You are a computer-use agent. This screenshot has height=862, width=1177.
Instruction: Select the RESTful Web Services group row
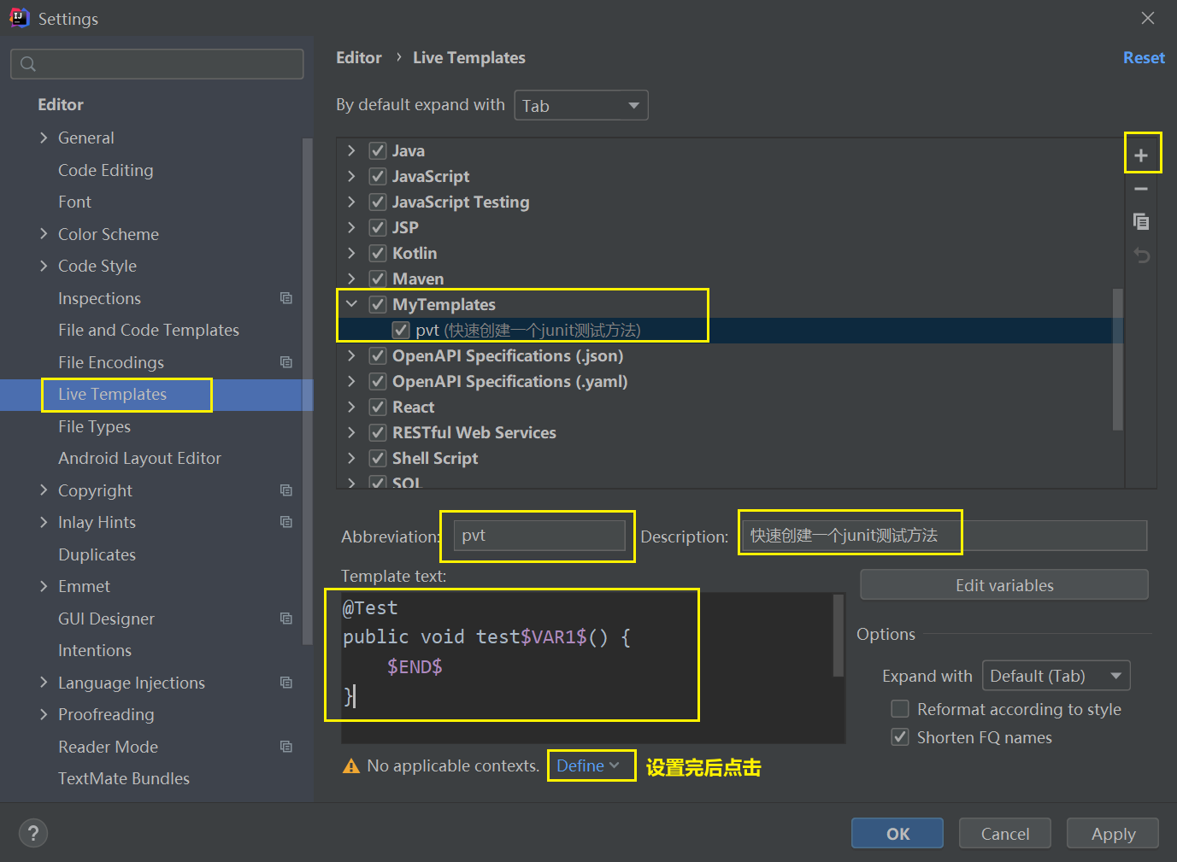(731, 432)
